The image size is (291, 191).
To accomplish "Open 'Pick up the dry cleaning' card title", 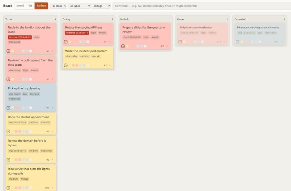I will tap(24, 88).
